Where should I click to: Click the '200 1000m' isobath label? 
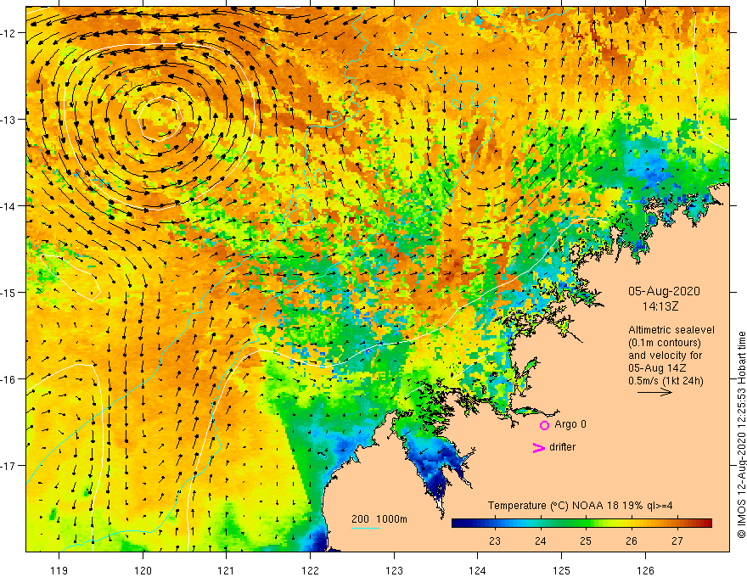(379, 519)
